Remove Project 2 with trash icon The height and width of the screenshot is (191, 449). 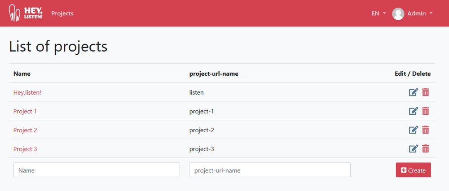426,130
